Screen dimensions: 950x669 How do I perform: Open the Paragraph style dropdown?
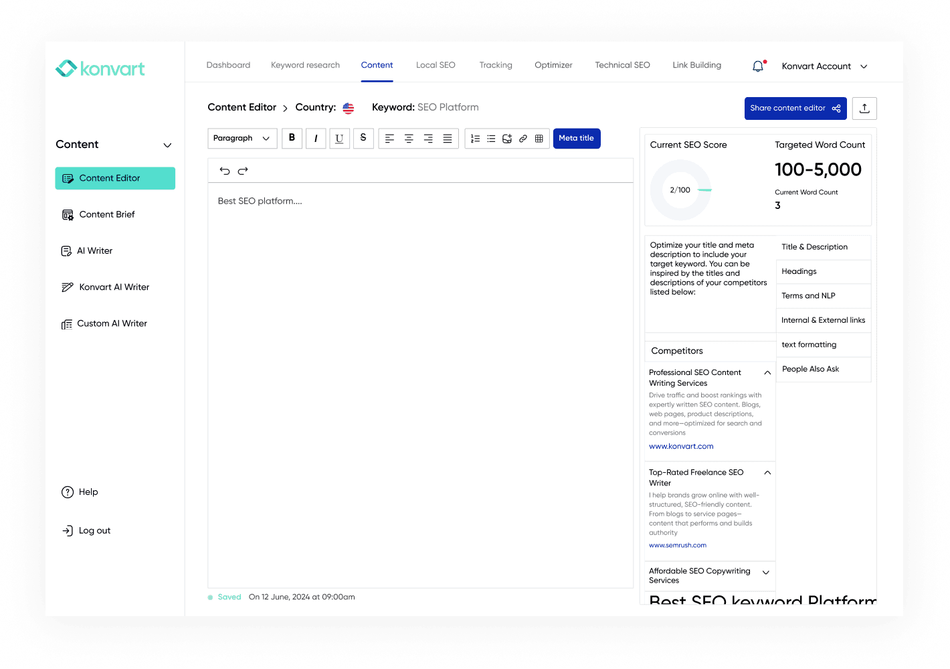242,139
